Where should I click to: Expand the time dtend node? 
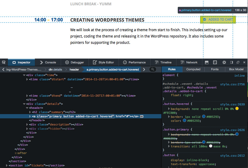(27, 96)
